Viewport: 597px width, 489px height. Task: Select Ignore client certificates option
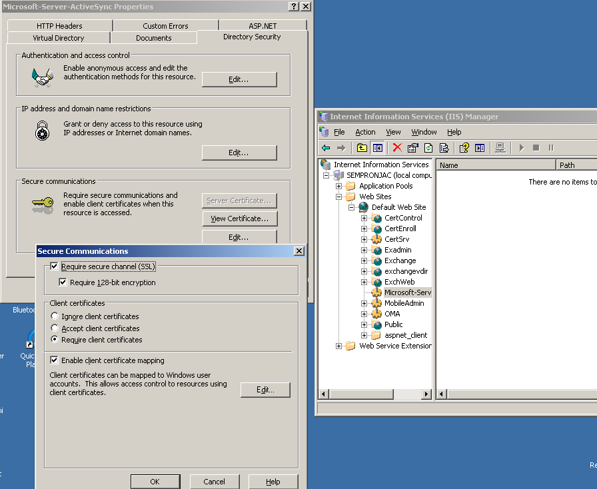(55, 316)
